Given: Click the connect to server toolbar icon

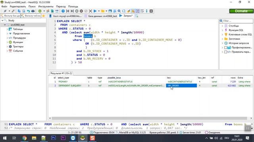Looking at the screenshot, I should tap(5, 11).
